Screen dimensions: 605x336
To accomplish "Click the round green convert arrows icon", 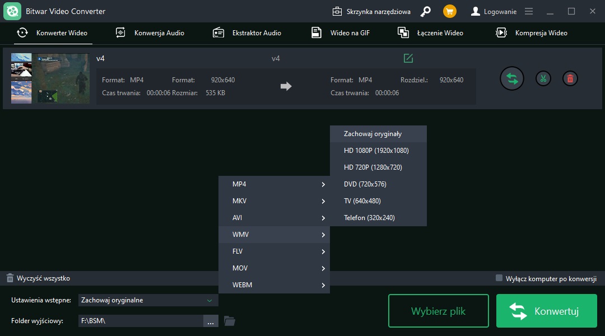I will (x=512, y=78).
